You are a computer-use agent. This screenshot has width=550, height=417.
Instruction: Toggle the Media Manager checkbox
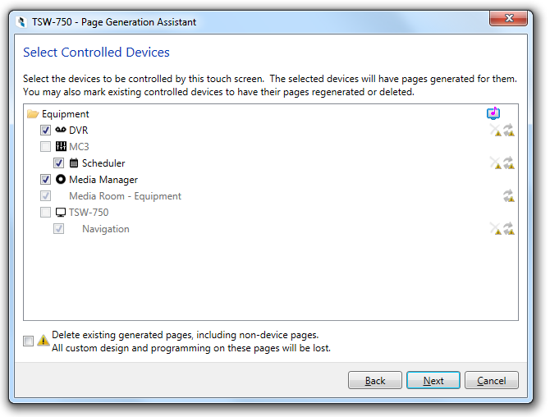(x=45, y=179)
